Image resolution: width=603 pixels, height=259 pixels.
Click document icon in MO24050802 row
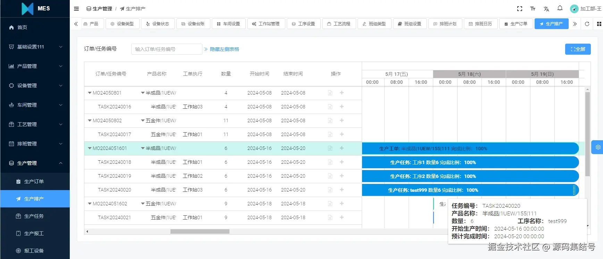tap(330, 120)
